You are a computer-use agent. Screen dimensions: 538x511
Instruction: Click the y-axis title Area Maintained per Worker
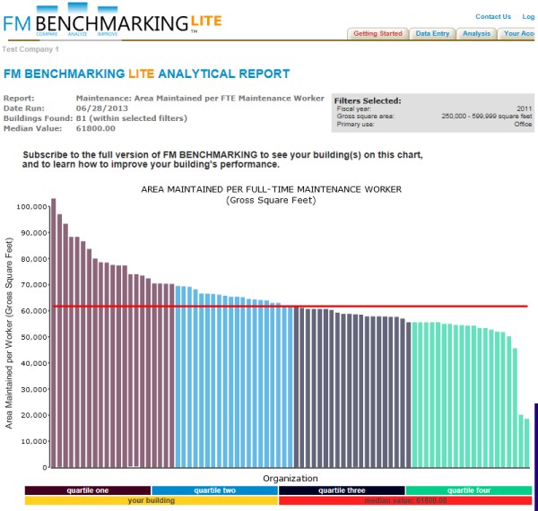pos(9,333)
